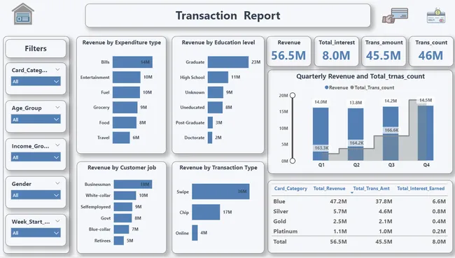Select the Blue-collar job bar
The width and height of the screenshot is (455, 258).
tap(121, 229)
